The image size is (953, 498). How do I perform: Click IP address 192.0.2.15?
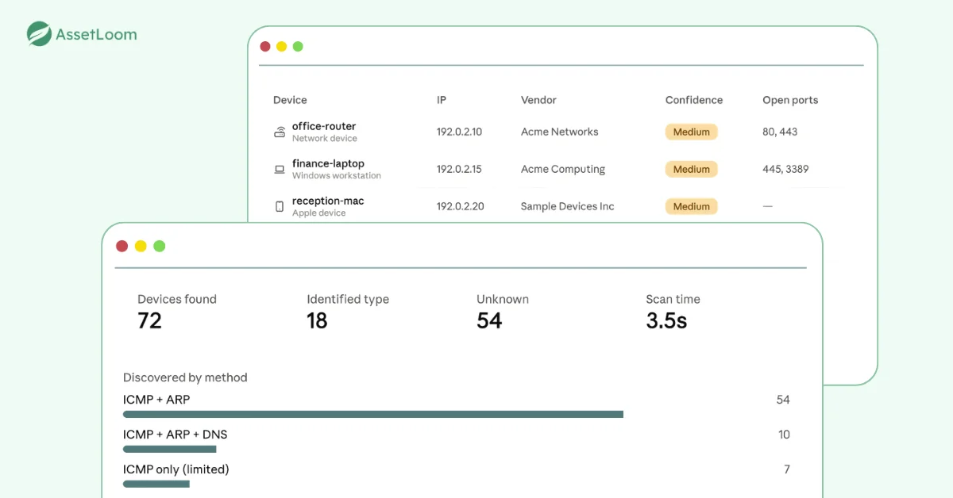click(x=459, y=169)
